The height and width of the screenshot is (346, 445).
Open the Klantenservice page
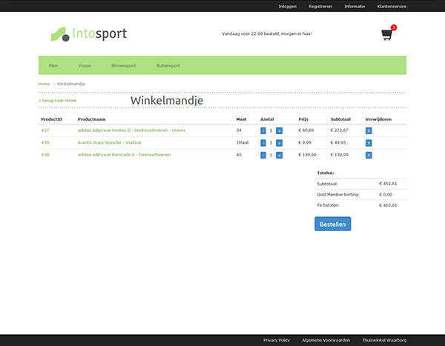point(392,6)
